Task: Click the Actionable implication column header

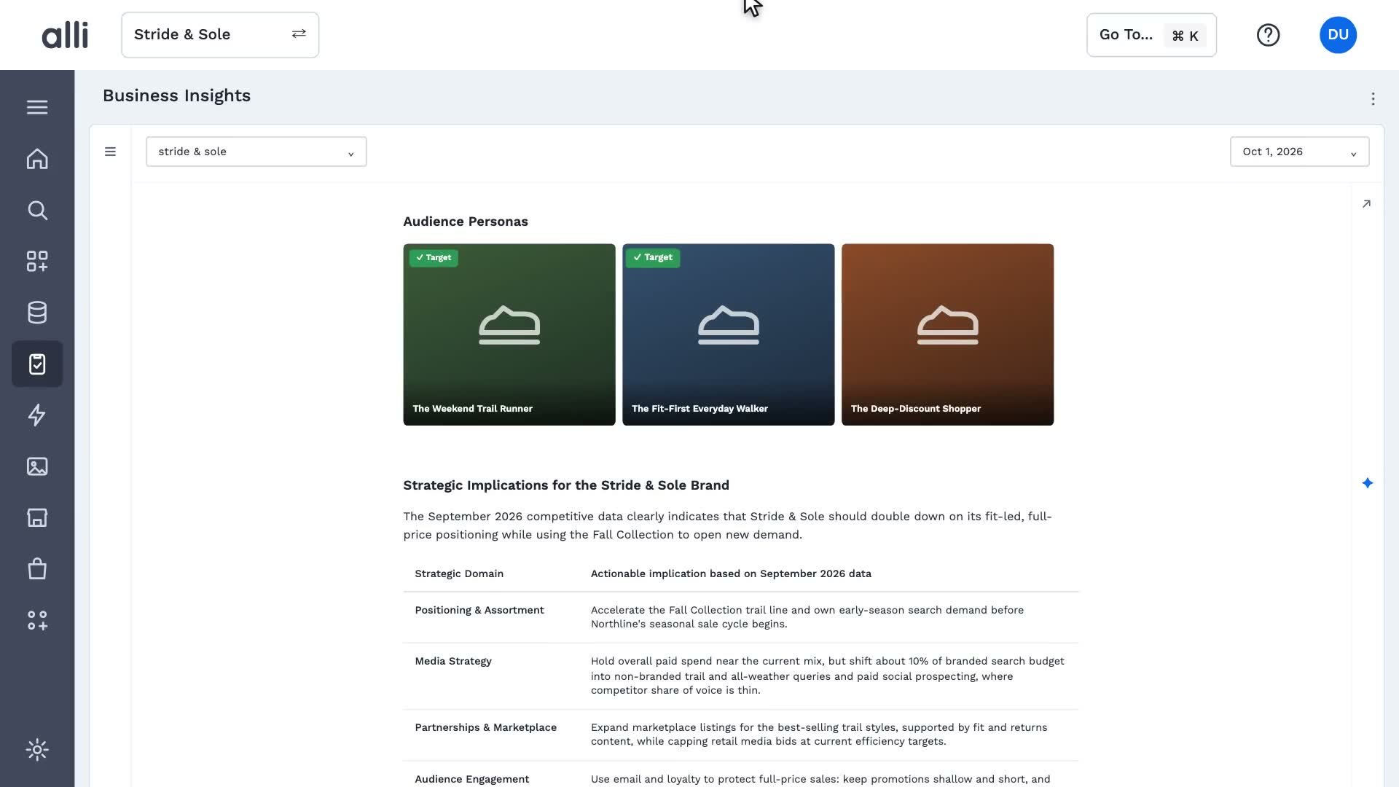Action: 731,573
